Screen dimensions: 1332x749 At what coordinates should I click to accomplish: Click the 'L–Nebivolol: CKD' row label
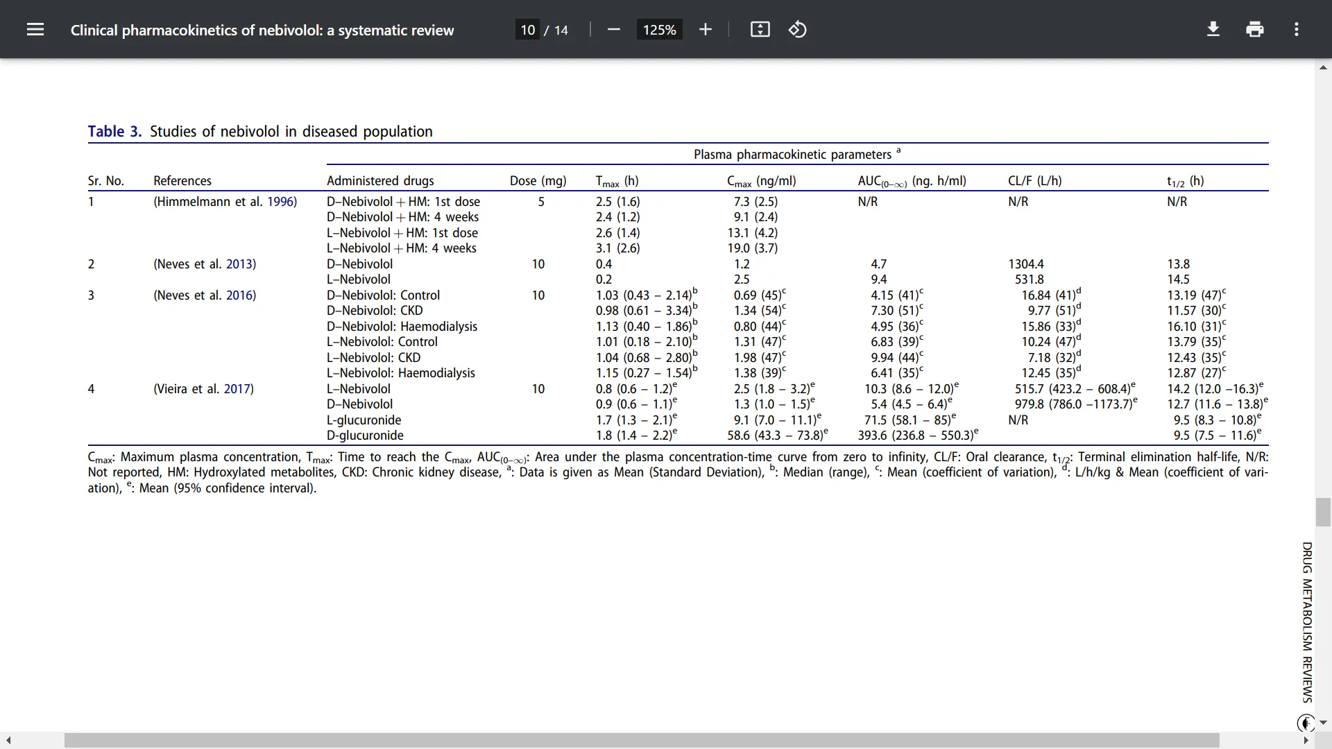(x=374, y=358)
